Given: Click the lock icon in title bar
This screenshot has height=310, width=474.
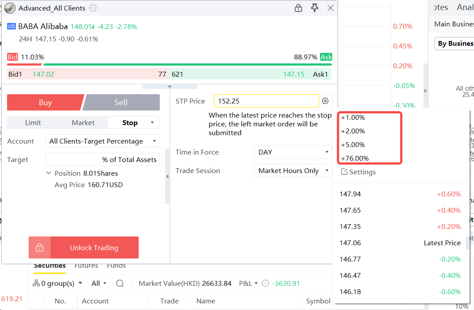Looking at the screenshot, I should click(x=298, y=8).
